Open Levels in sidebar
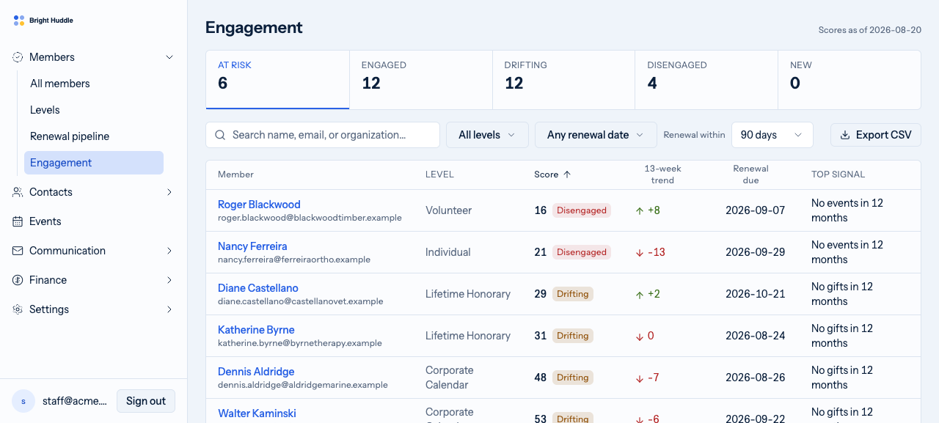The height and width of the screenshot is (423, 939). (94, 110)
